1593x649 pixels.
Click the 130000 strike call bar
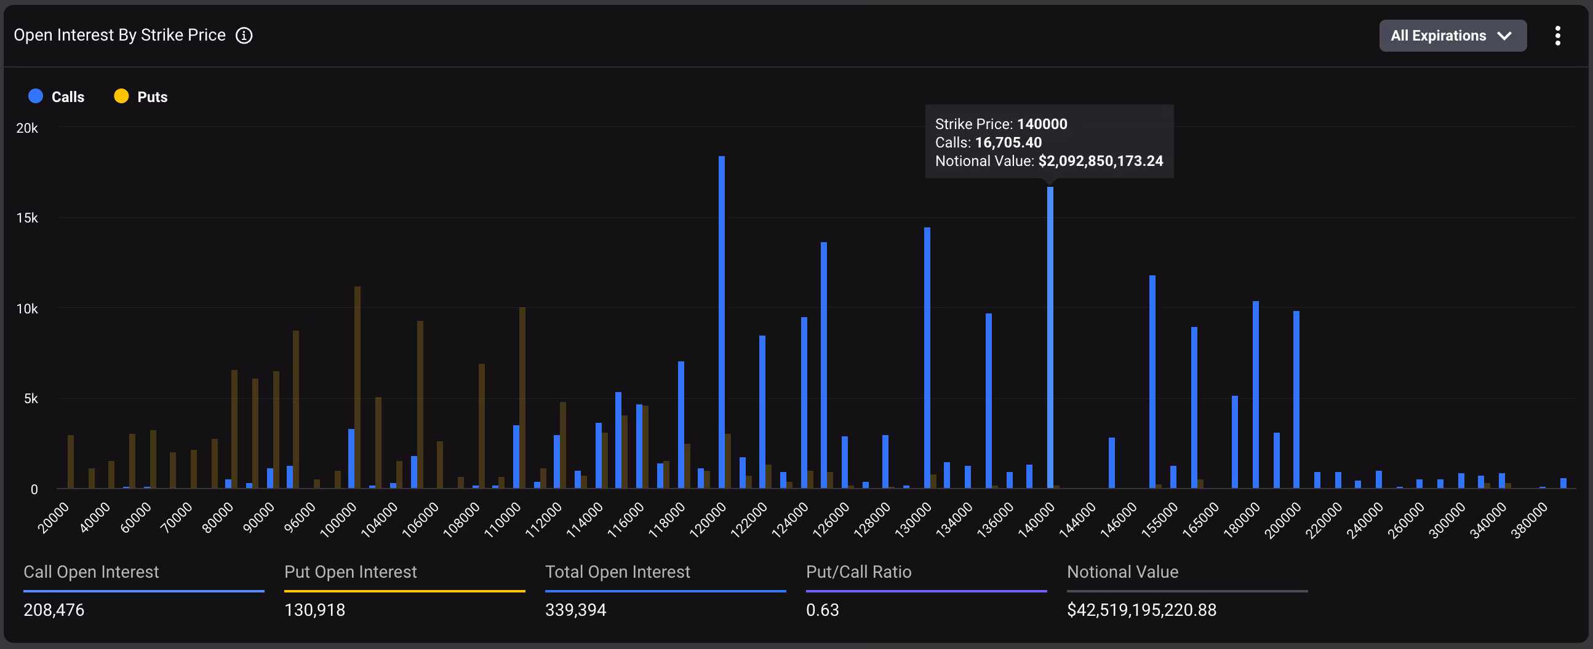pyautogui.click(x=927, y=358)
